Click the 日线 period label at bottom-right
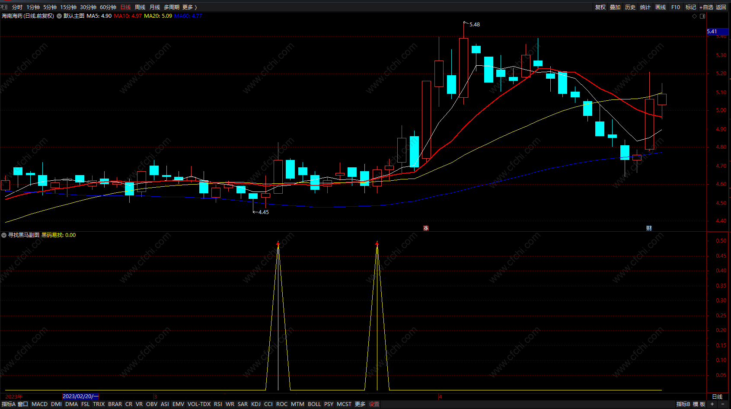Image resolution: width=731 pixels, height=409 pixels. [x=717, y=396]
